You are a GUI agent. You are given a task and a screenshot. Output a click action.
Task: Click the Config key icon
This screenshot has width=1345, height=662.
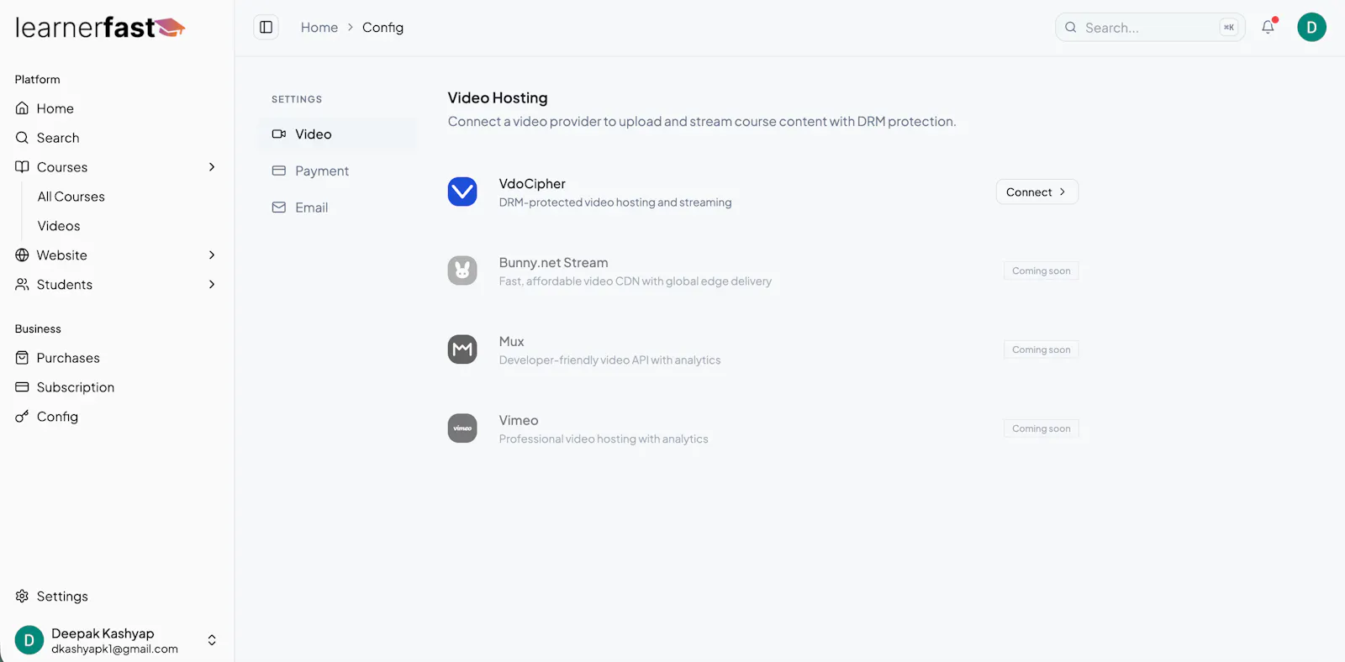(x=23, y=417)
